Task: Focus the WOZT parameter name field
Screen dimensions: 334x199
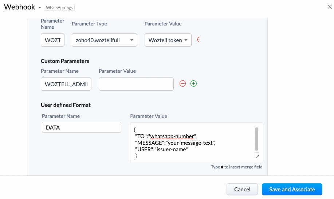Action: pos(52,40)
